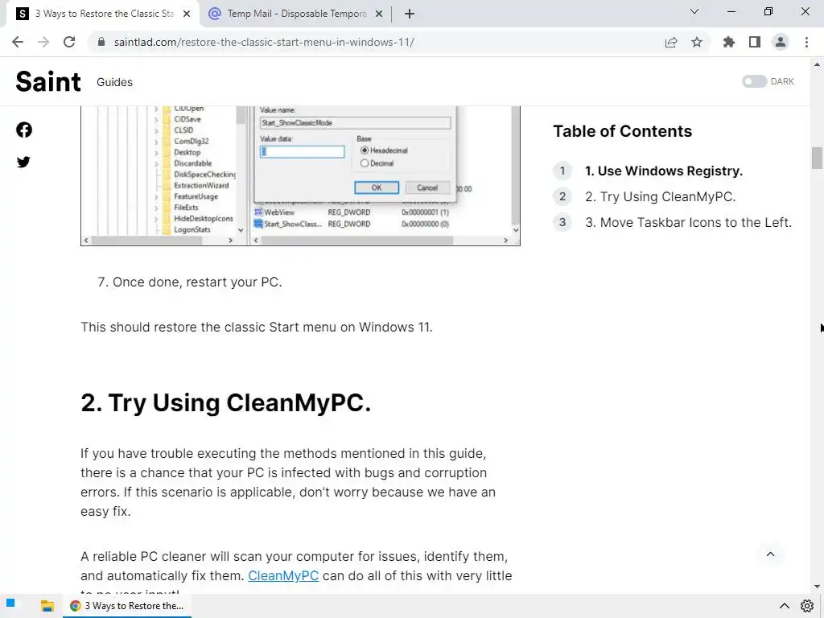Open the CleanMyPC hyperlink
824x618 pixels.
283,575
